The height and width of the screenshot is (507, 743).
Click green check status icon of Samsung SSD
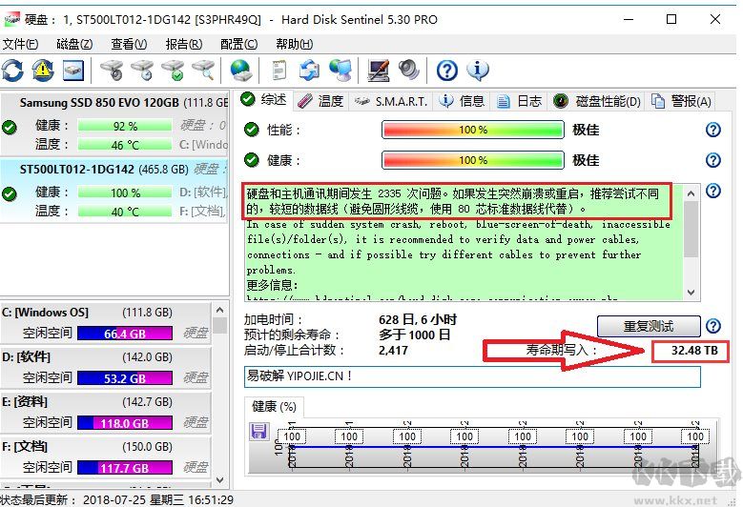pyautogui.click(x=9, y=127)
